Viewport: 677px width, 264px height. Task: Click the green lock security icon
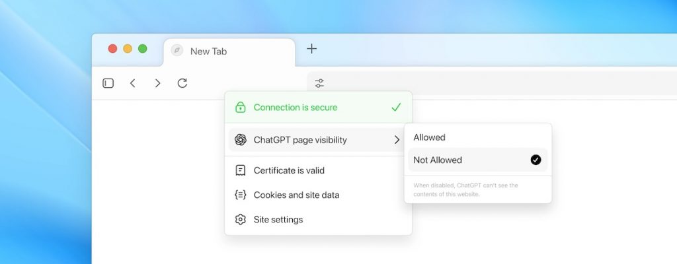coord(241,108)
